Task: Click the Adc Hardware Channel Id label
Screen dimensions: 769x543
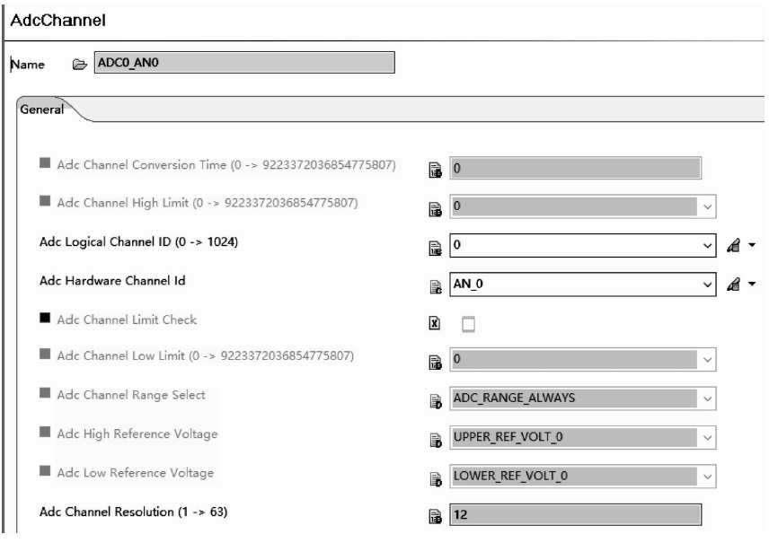Action: [x=112, y=281]
